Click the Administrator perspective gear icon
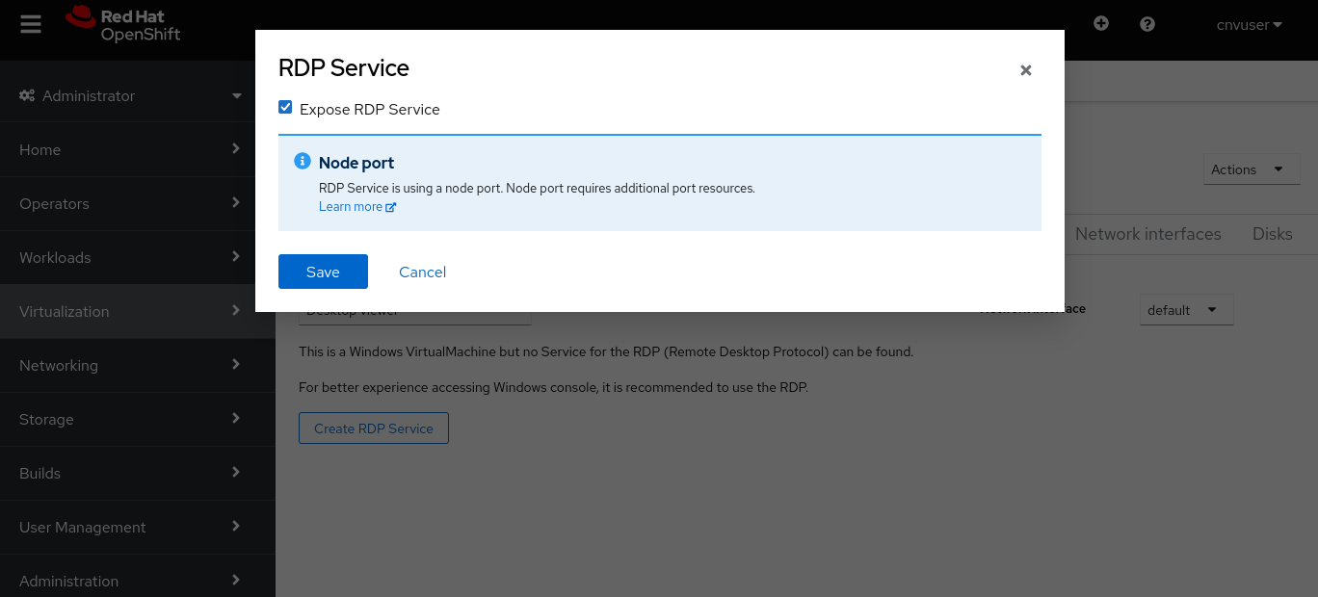 pos(27,95)
